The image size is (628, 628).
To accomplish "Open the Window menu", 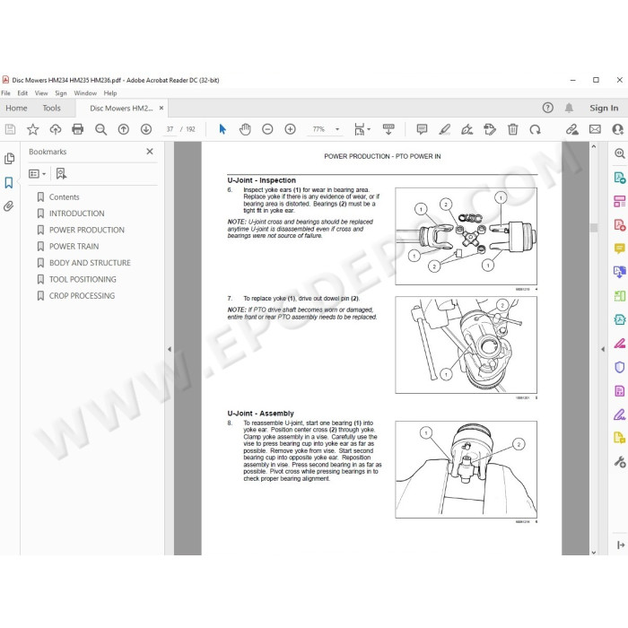I will click(x=85, y=93).
